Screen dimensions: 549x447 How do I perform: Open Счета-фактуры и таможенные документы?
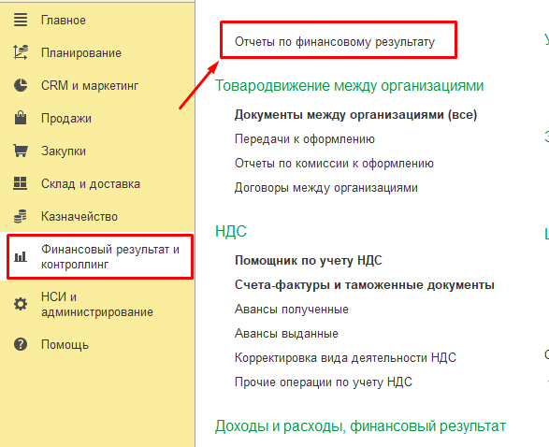[x=365, y=284]
